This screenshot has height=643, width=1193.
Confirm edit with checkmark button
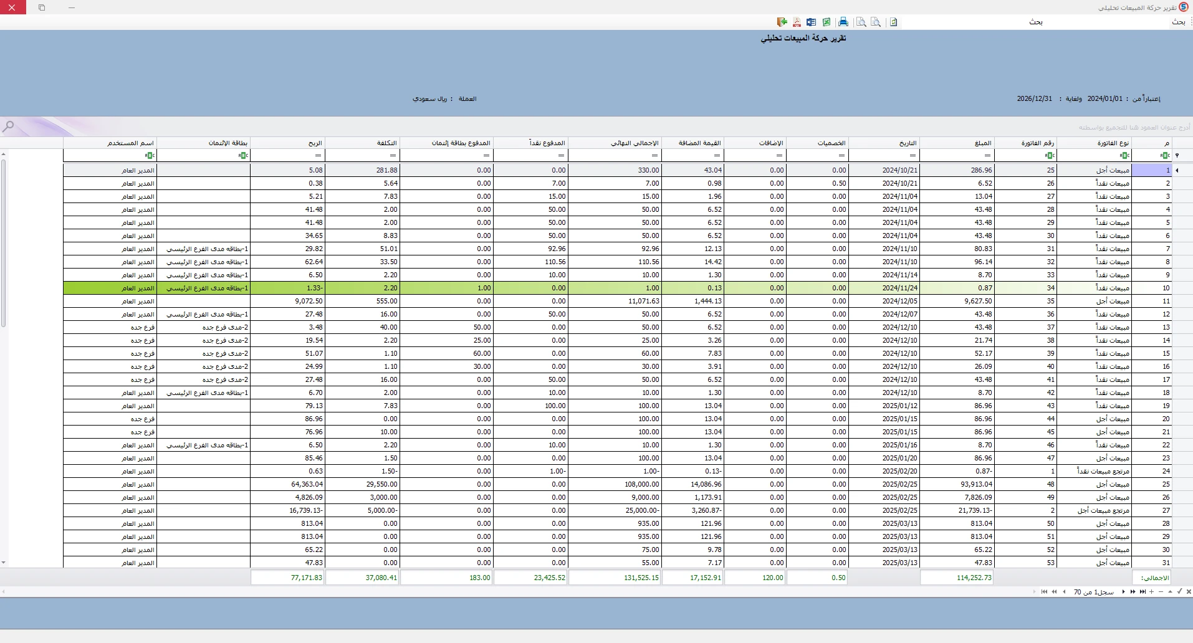[x=1180, y=592]
